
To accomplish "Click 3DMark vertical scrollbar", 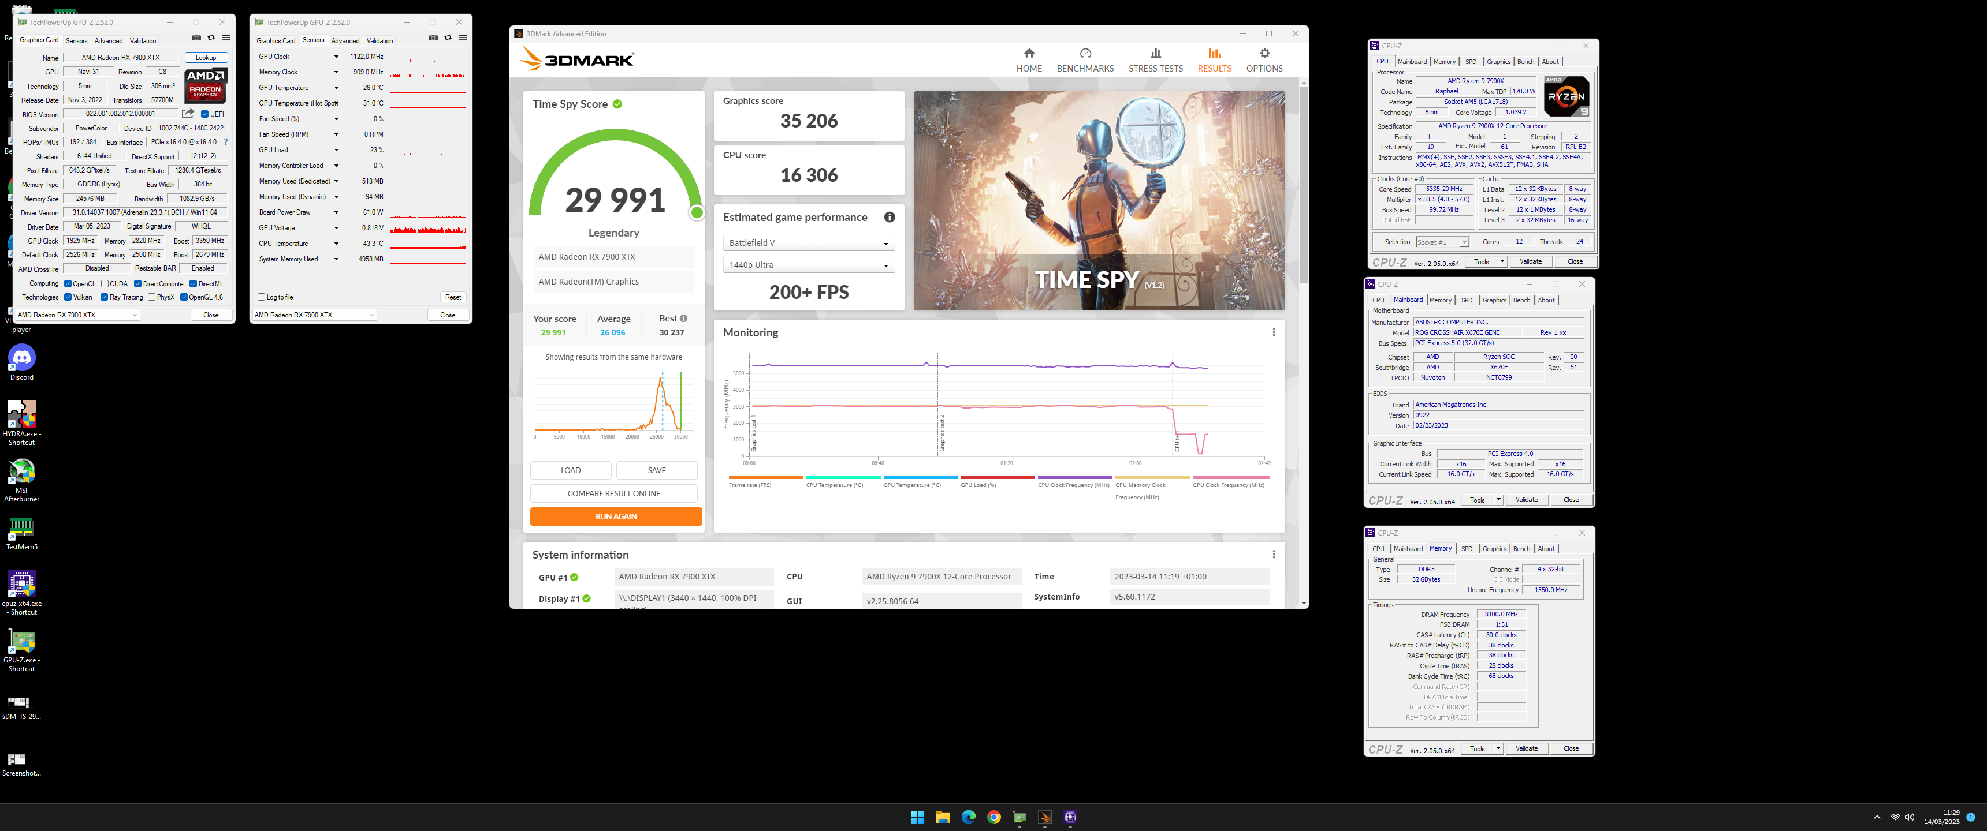I will click(x=1304, y=185).
